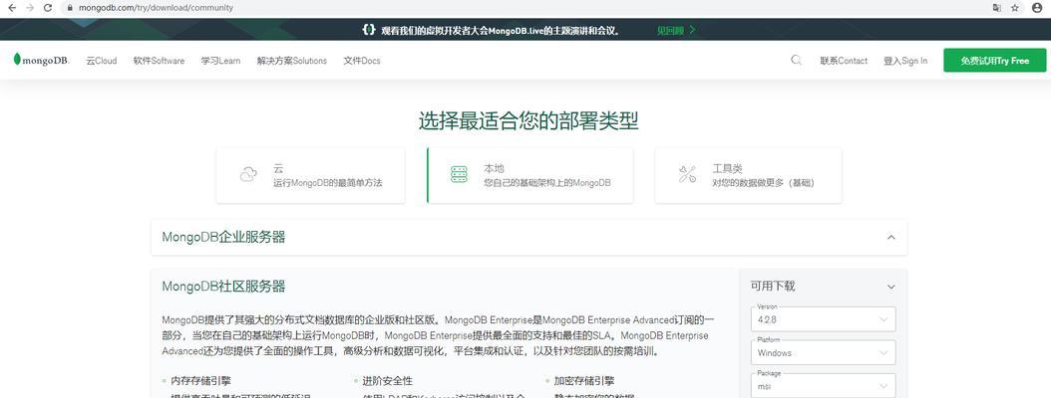The height and width of the screenshot is (398, 1051).
Task: Click the 见回顾 banner link
Action: pos(676,30)
